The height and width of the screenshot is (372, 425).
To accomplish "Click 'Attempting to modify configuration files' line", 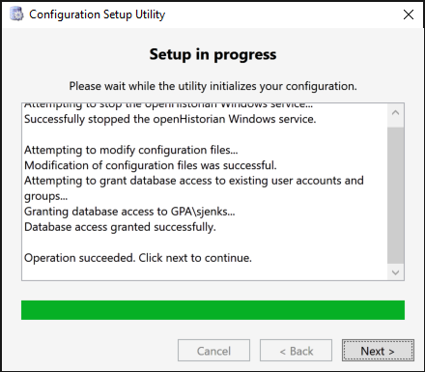I will (131, 150).
